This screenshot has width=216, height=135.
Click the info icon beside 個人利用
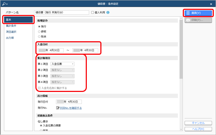108,12
